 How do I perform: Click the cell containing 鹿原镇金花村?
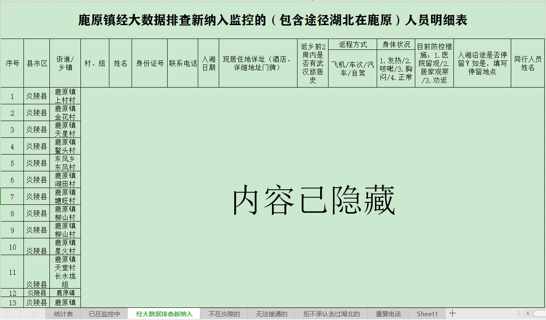[x=65, y=113]
